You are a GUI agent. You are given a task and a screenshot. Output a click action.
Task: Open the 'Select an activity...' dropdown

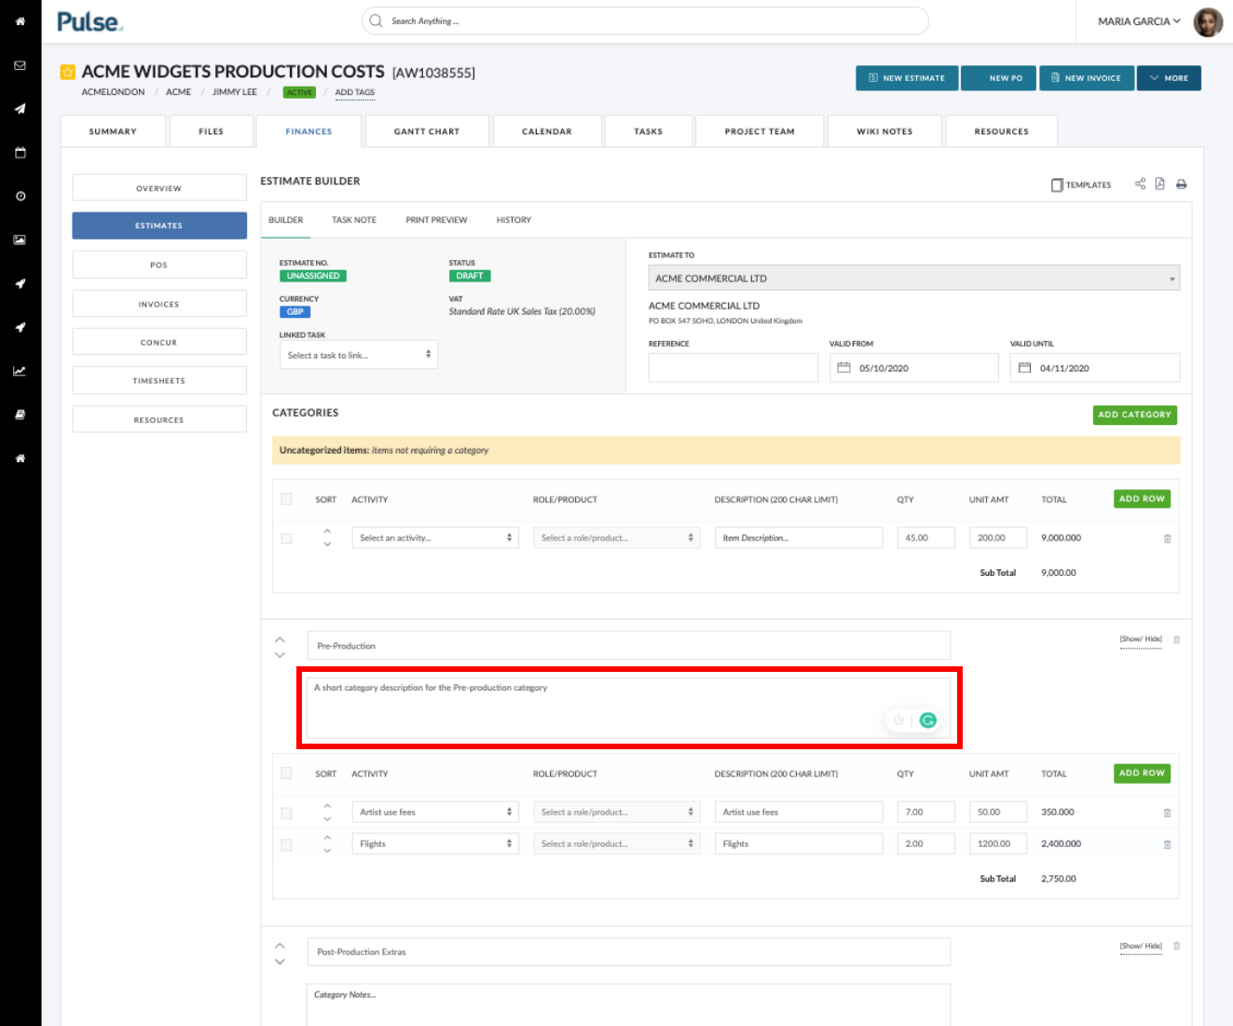[x=435, y=538]
